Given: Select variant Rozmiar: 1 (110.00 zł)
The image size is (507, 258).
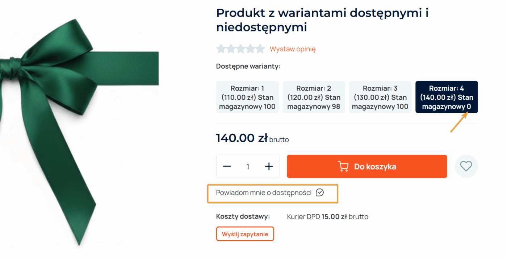Looking at the screenshot, I should click(x=247, y=97).
